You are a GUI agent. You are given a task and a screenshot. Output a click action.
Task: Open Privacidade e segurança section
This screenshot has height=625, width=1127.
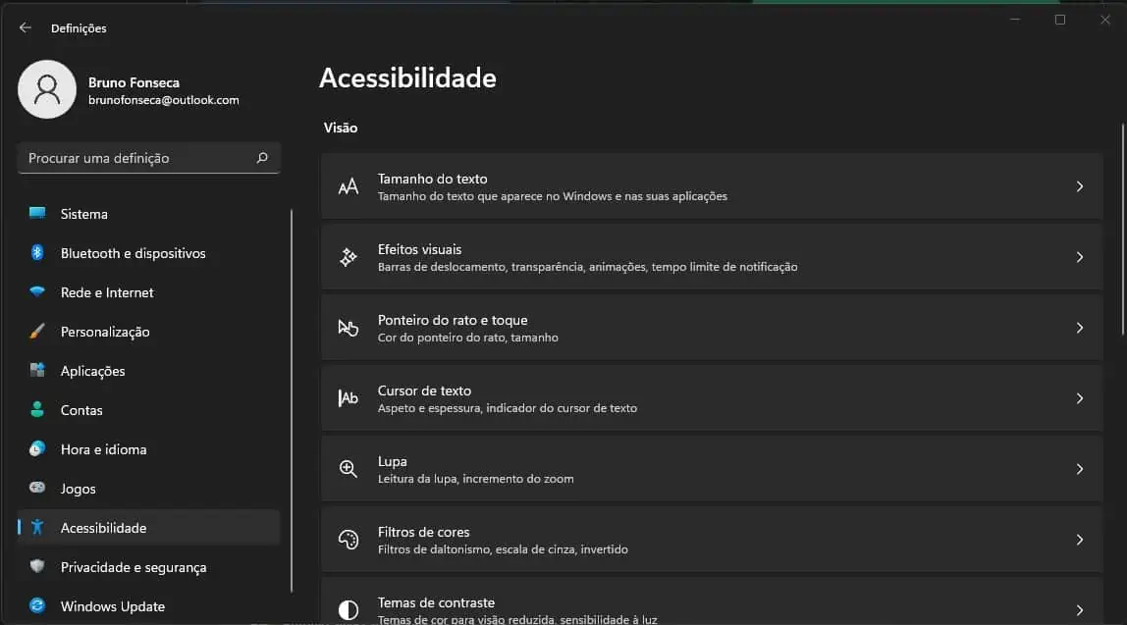tap(149, 567)
